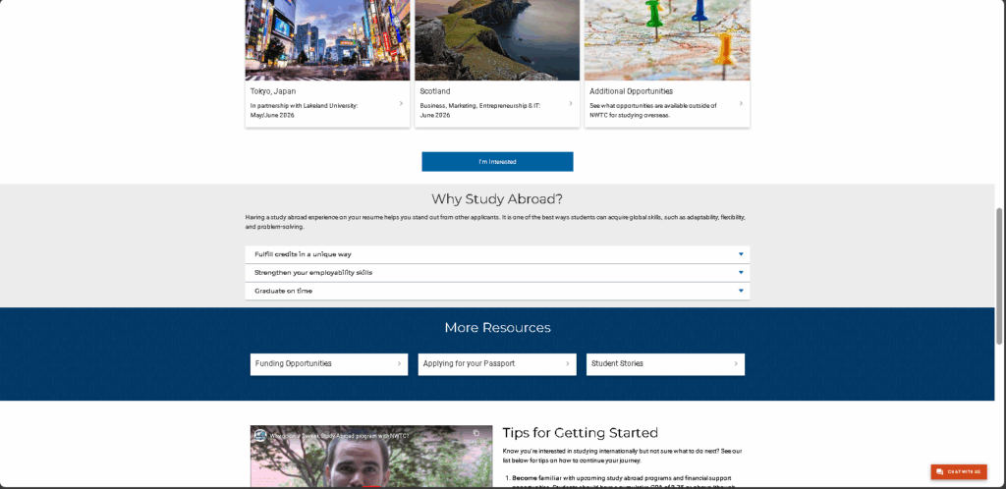
Task: Click the page vertical scrollbar thumb
Action: 999,276
